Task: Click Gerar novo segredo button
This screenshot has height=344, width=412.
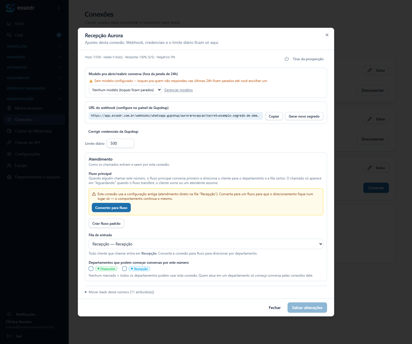Action: [x=304, y=116]
